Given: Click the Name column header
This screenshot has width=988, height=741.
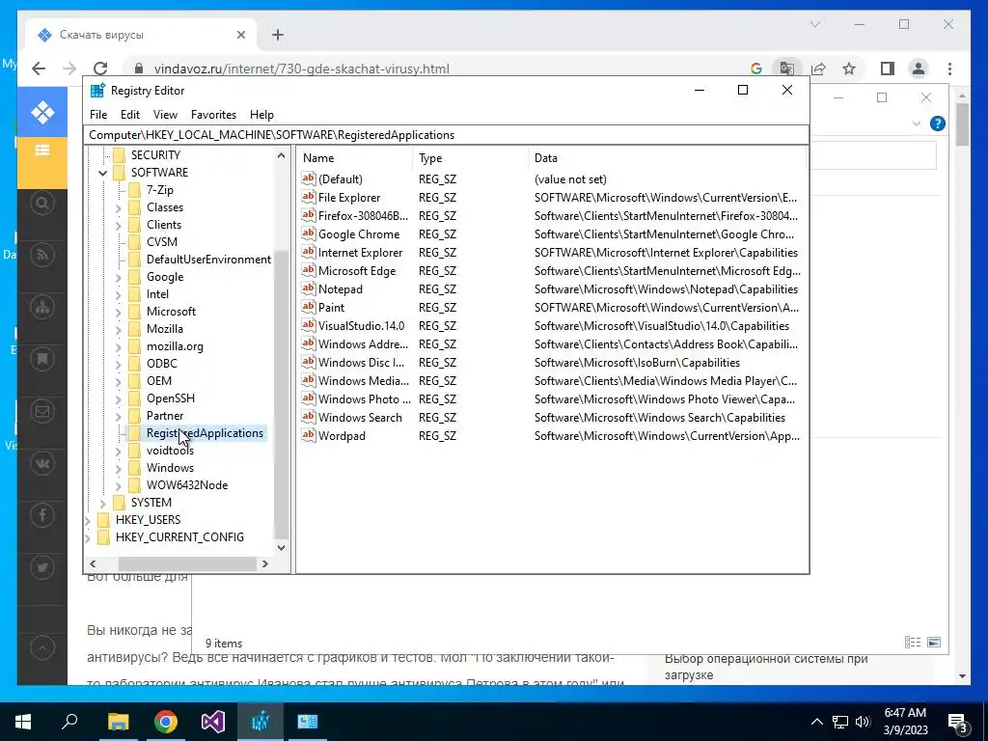Looking at the screenshot, I should 355,158.
